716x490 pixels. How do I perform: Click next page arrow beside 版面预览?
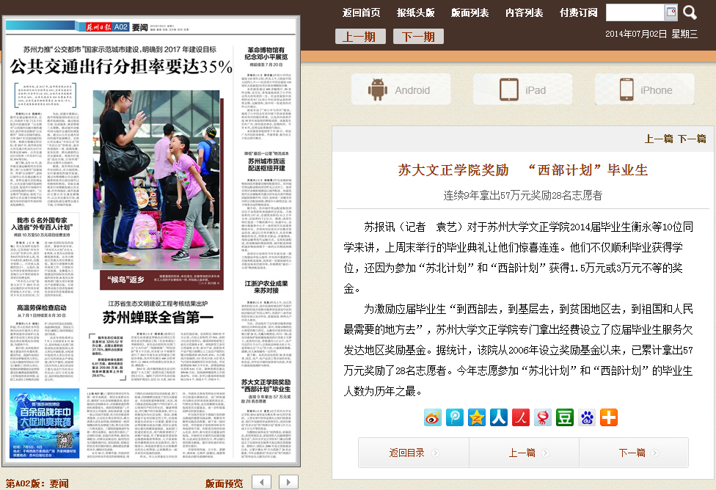click(288, 482)
